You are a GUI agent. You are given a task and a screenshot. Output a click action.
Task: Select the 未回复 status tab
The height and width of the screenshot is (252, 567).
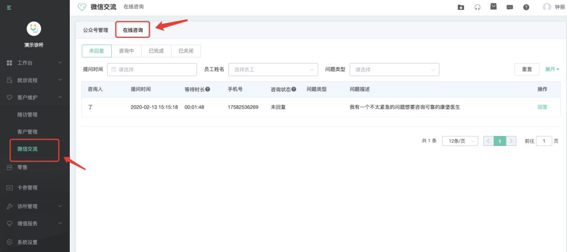click(x=97, y=51)
